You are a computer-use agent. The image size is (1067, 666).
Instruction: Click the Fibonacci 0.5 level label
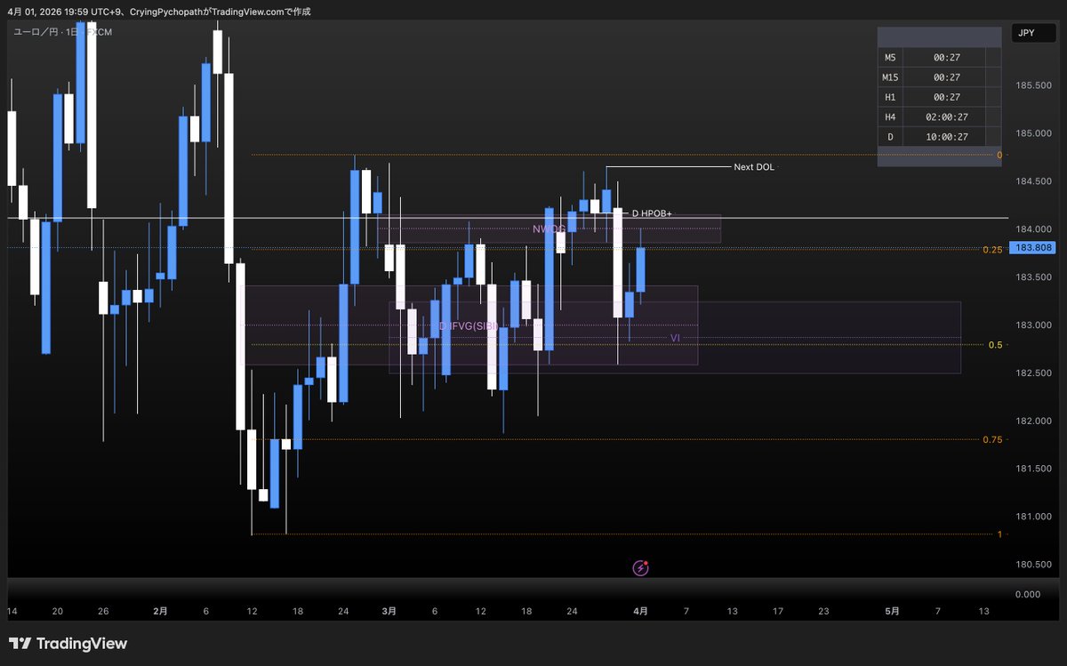(x=996, y=345)
